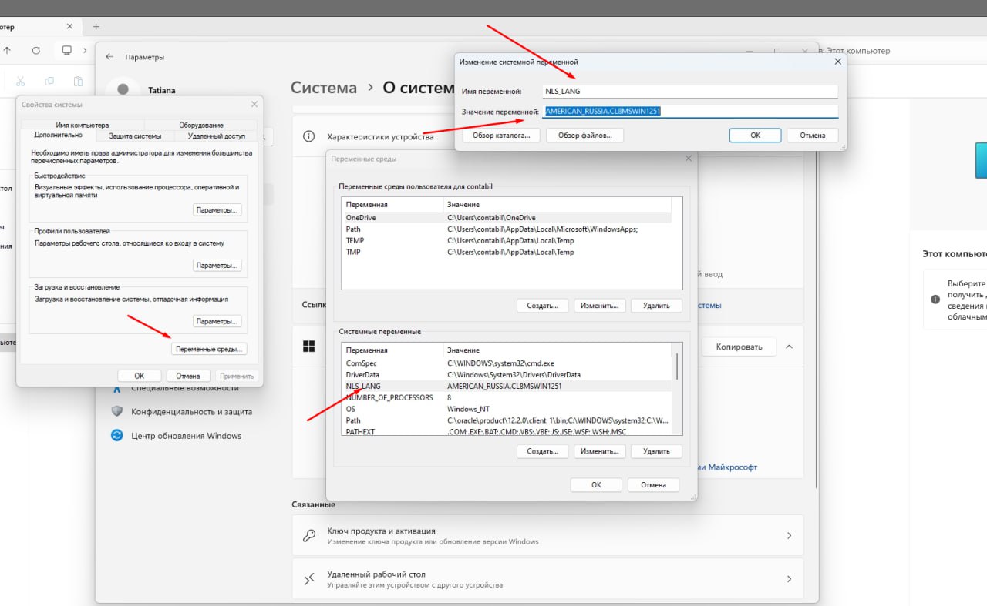Viewport: 987px width, 606px height.
Task: Click Удалить under Системные переменные
Action: (x=656, y=451)
